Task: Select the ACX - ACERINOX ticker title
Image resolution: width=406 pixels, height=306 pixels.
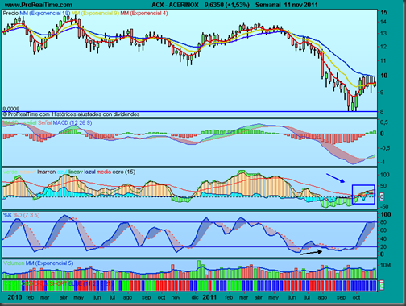Action: (x=175, y=5)
